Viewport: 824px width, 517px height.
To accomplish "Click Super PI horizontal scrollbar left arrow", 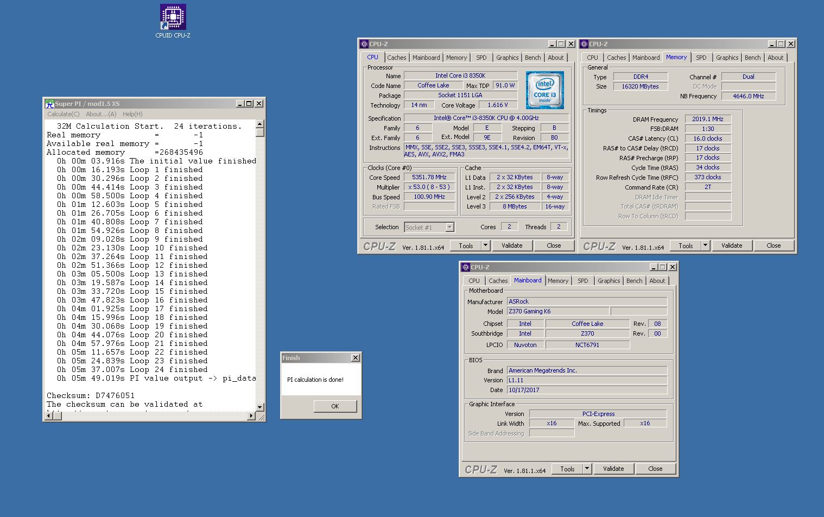I will click(x=49, y=416).
